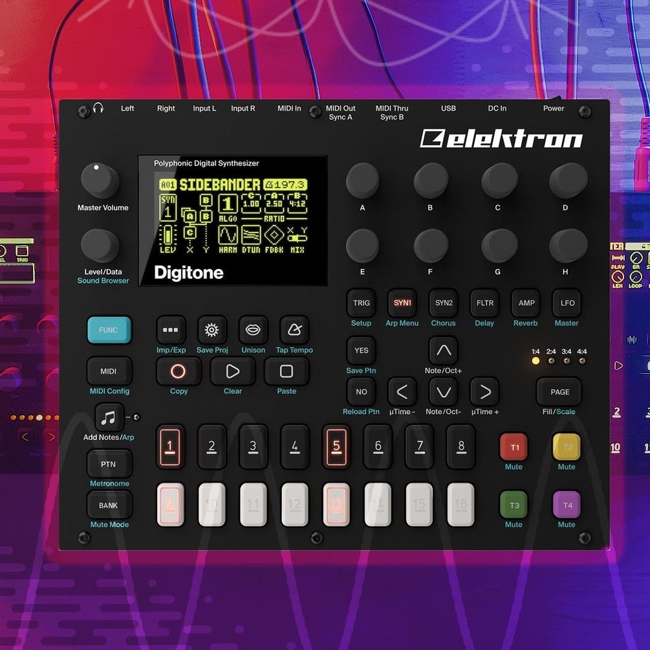Toggle step key 2
This screenshot has height=650, width=650.
(212, 447)
